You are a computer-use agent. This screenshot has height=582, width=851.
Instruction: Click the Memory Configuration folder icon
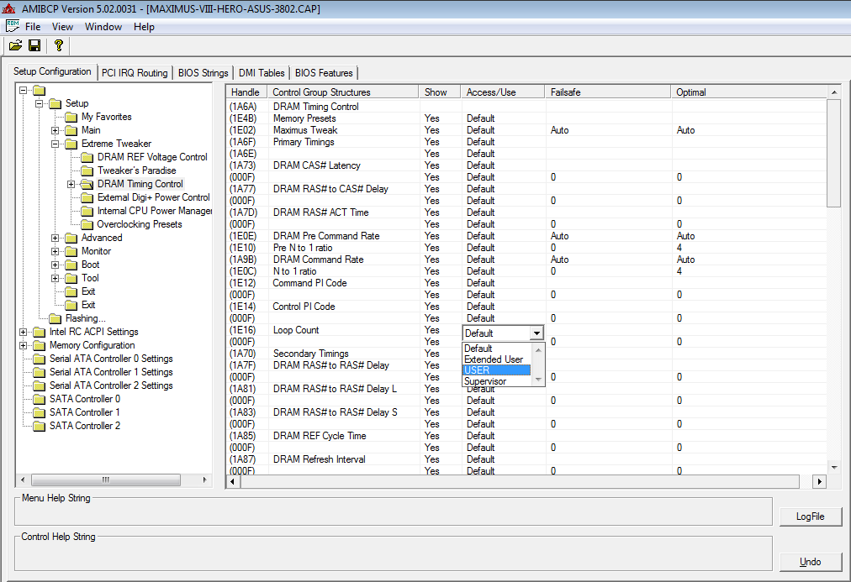pyautogui.click(x=39, y=345)
